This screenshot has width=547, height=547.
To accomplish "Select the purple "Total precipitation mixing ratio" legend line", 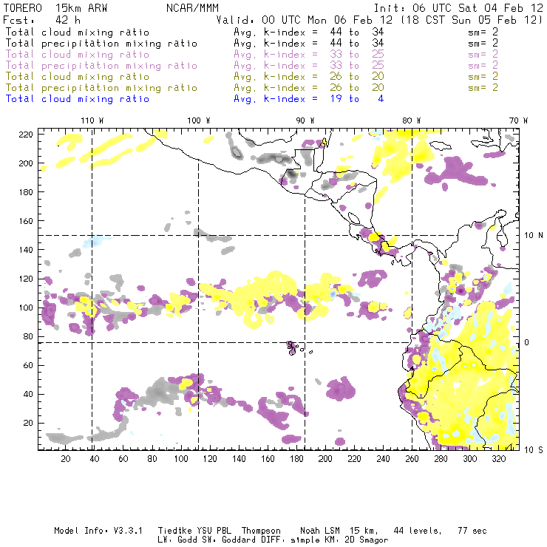I will click(x=101, y=66).
